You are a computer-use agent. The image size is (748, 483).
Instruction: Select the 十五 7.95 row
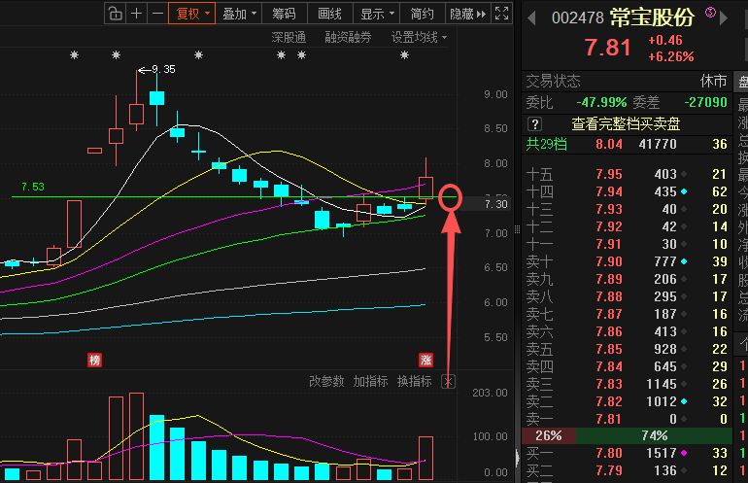click(627, 174)
